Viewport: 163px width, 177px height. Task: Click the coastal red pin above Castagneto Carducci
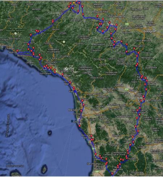click(x=96, y=154)
